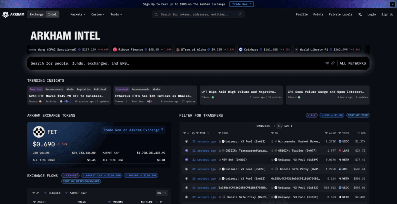Screen dimensions: 397x204
Task: Open the To column filter icon
Action: (273, 133)
